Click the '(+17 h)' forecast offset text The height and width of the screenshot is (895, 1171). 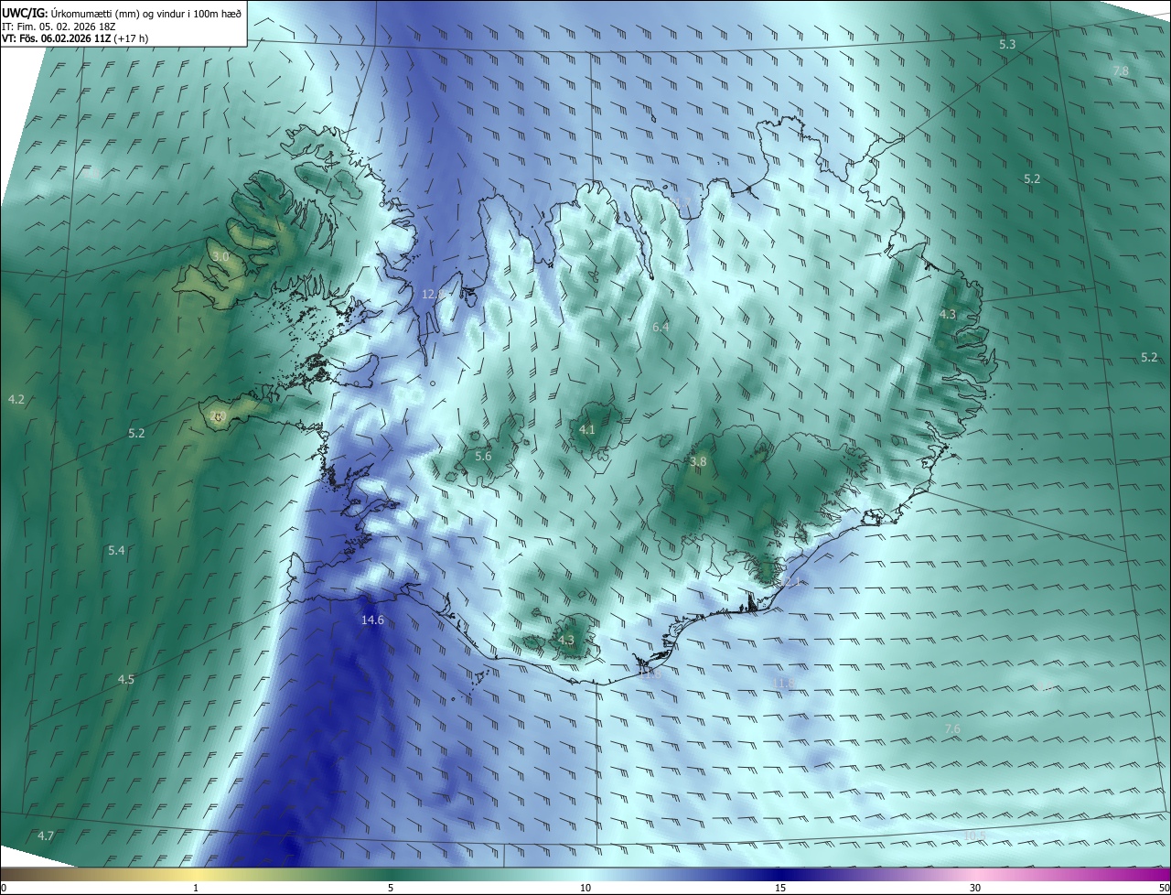pyautogui.click(x=130, y=38)
